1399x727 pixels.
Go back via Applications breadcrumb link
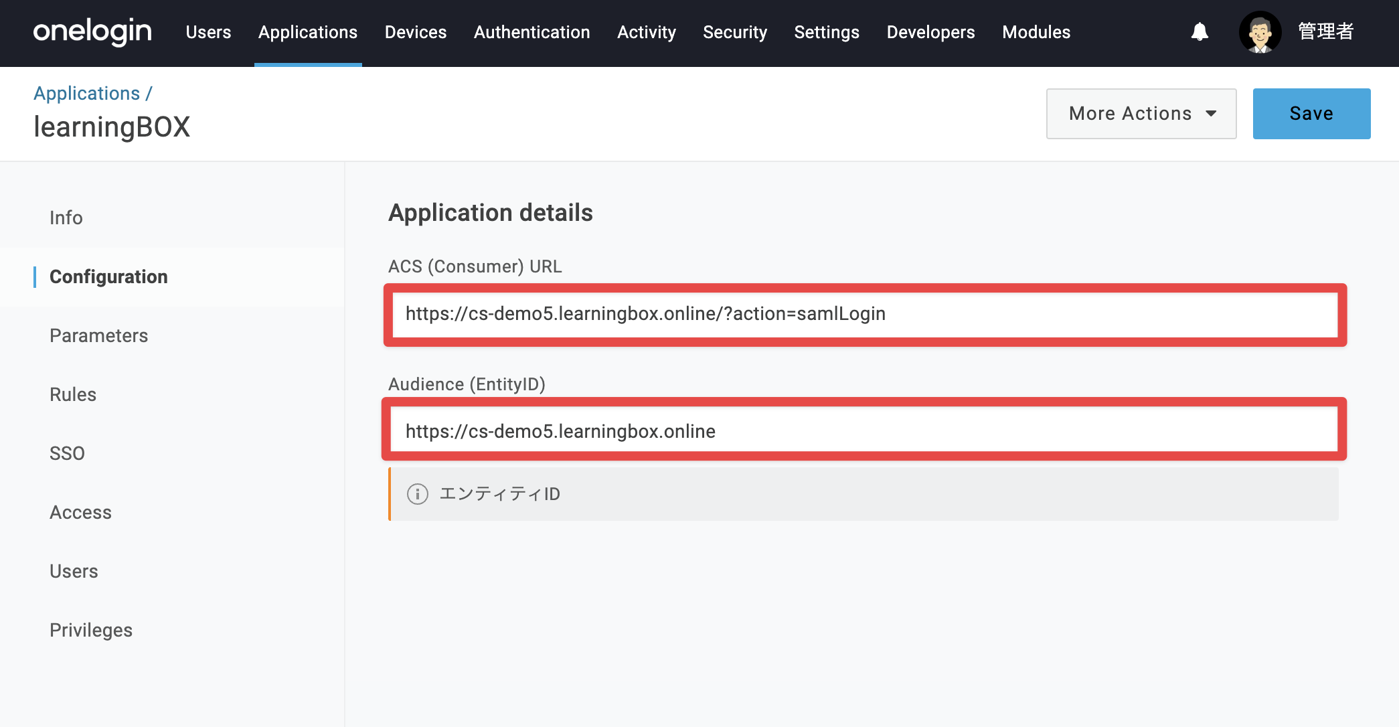[87, 93]
